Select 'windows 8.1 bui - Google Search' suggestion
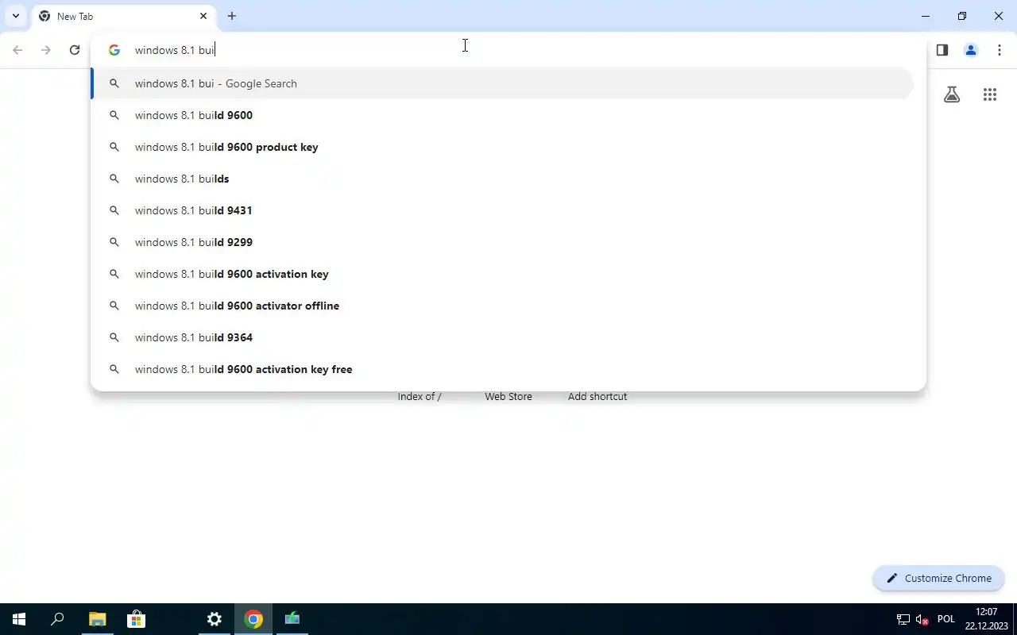This screenshot has width=1017, height=635. coord(502,83)
